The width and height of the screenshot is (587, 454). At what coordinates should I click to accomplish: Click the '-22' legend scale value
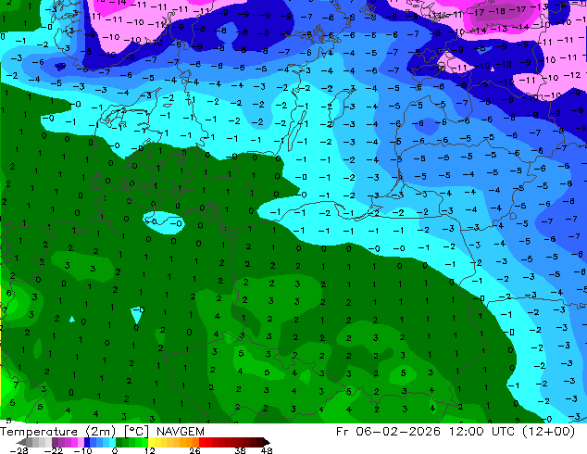pyautogui.click(x=54, y=450)
